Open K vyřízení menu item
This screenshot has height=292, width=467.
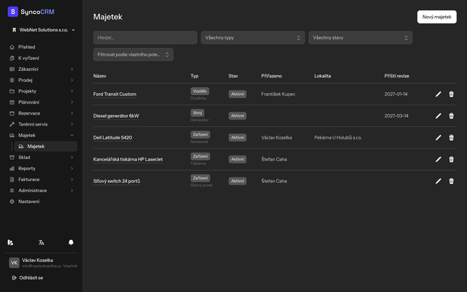42,58
